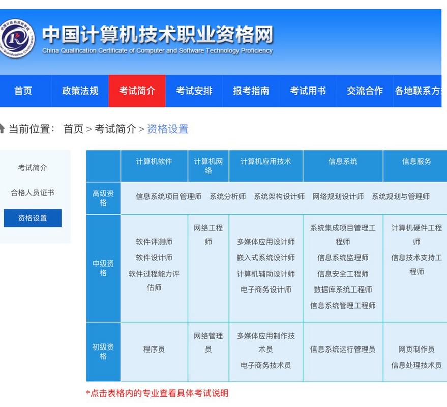Click the English subtitle under site title
This screenshot has height=407, width=447.
click(157, 51)
